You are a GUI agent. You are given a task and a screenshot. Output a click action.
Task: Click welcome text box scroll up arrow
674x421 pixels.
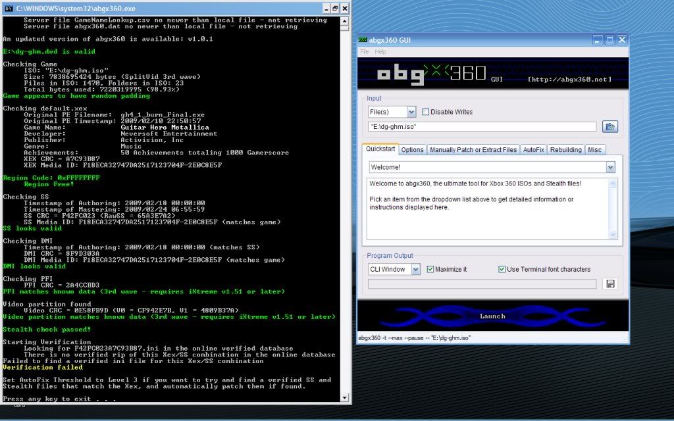[613, 184]
